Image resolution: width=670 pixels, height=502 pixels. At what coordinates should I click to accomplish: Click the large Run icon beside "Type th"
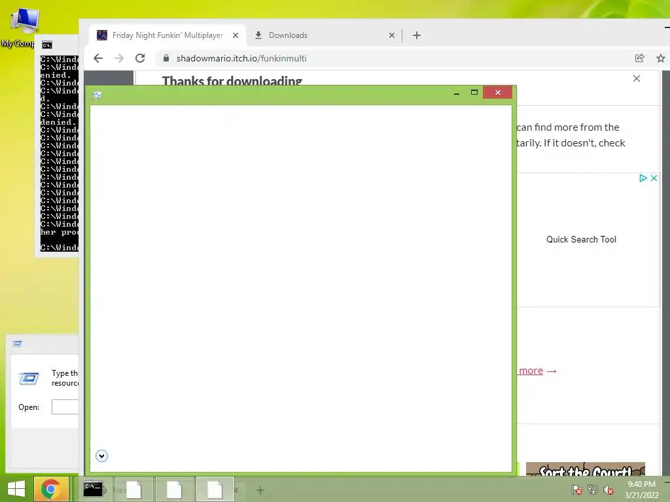29,378
